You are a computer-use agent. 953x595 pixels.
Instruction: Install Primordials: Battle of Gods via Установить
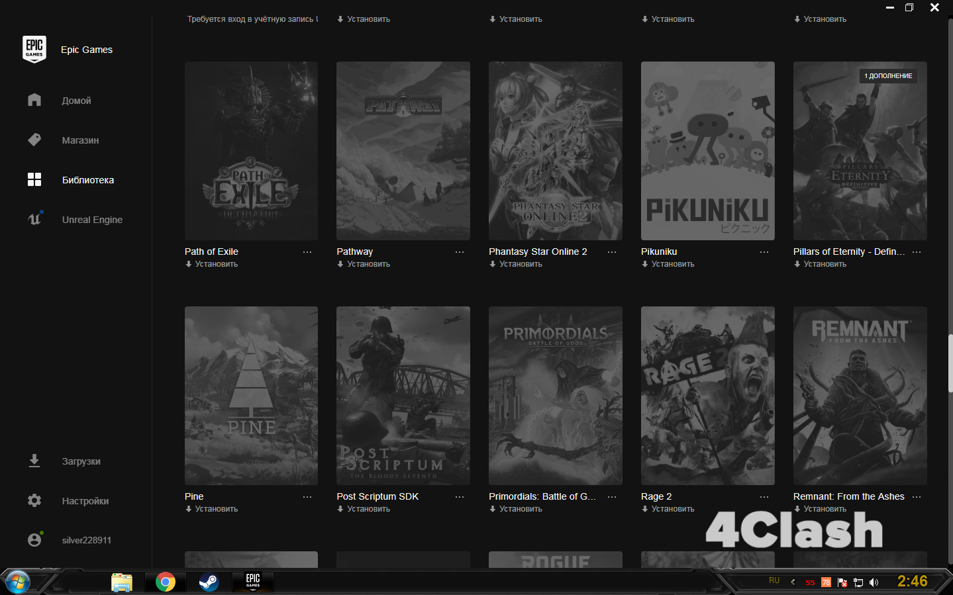click(x=516, y=509)
